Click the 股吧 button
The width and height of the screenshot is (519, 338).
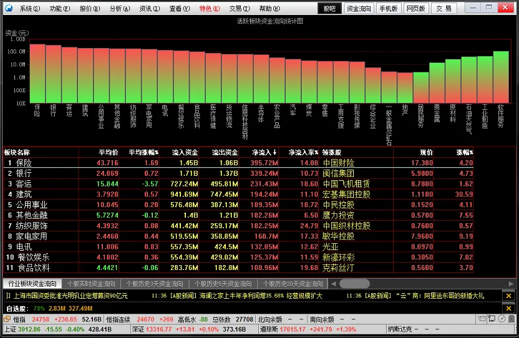[329, 9]
